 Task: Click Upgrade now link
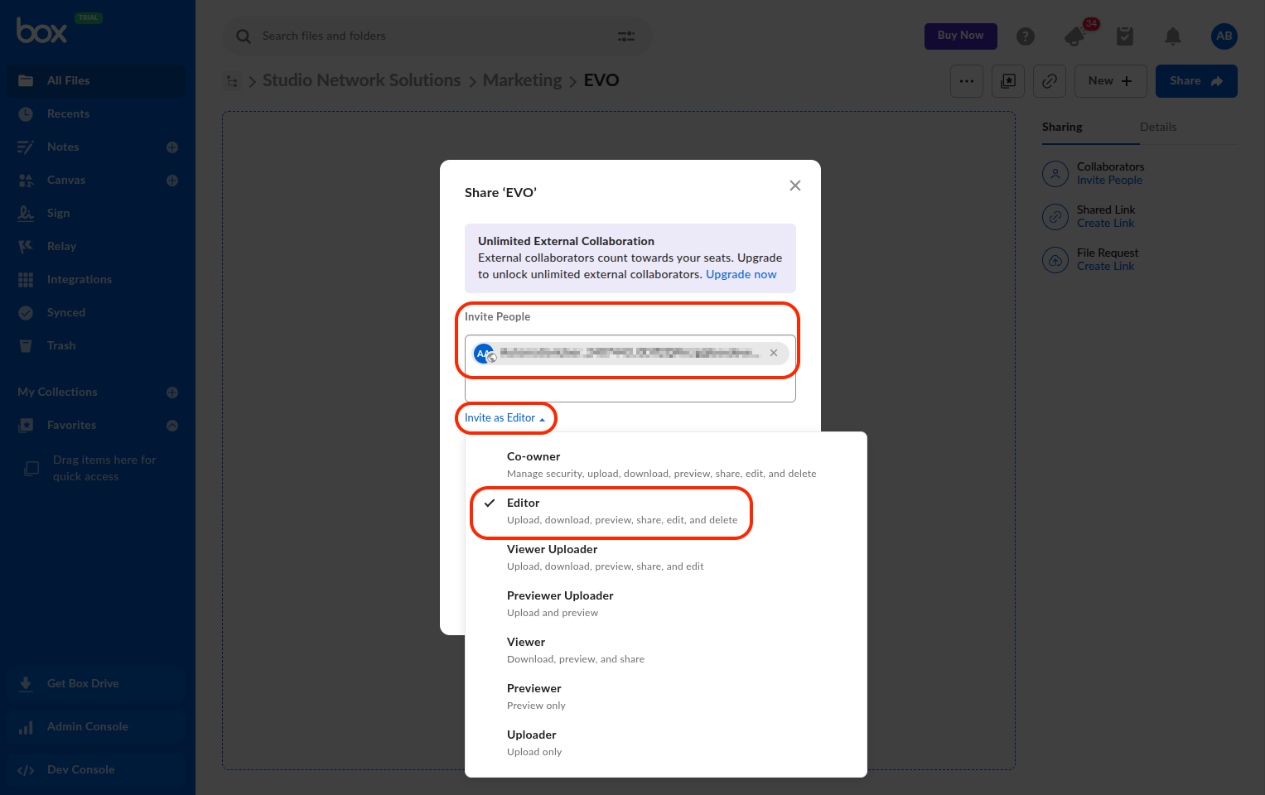tap(741, 275)
